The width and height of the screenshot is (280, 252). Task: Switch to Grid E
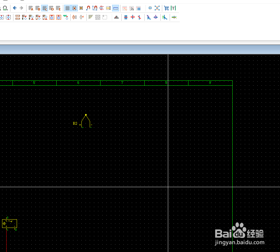click(58, 8)
